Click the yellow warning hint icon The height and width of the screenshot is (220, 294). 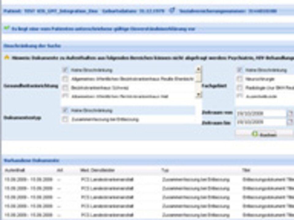[x=7, y=57]
